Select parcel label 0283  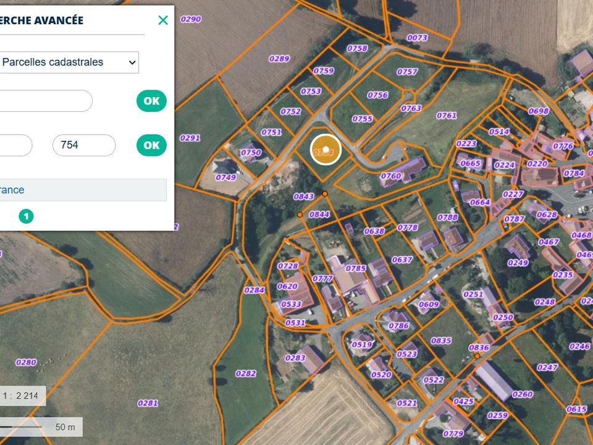coord(295,358)
